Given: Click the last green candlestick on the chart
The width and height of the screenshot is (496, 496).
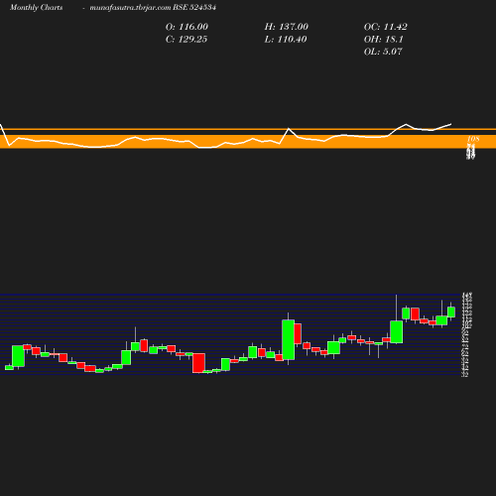Looking at the screenshot, I should point(451,311).
